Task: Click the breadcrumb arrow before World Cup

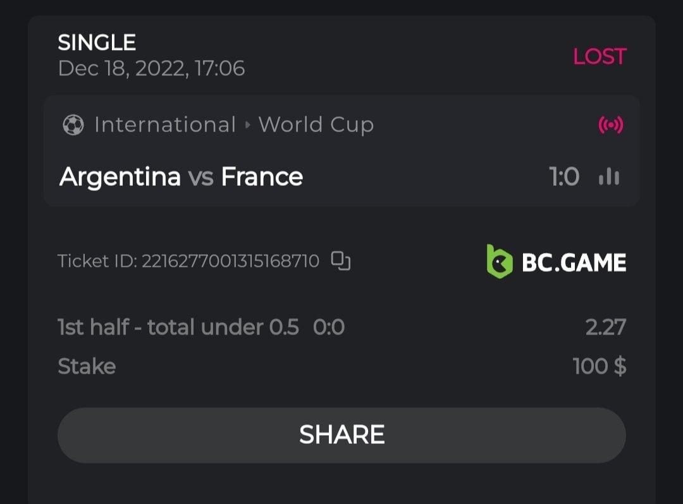Action: [x=247, y=125]
